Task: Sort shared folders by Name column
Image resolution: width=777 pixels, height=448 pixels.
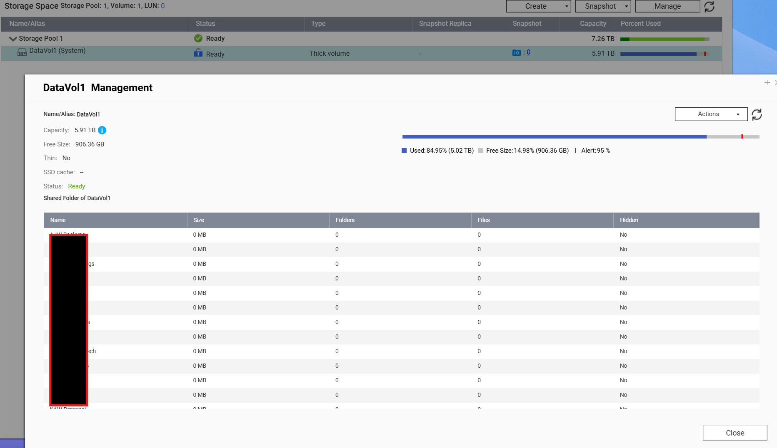Action: pos(115,220)
